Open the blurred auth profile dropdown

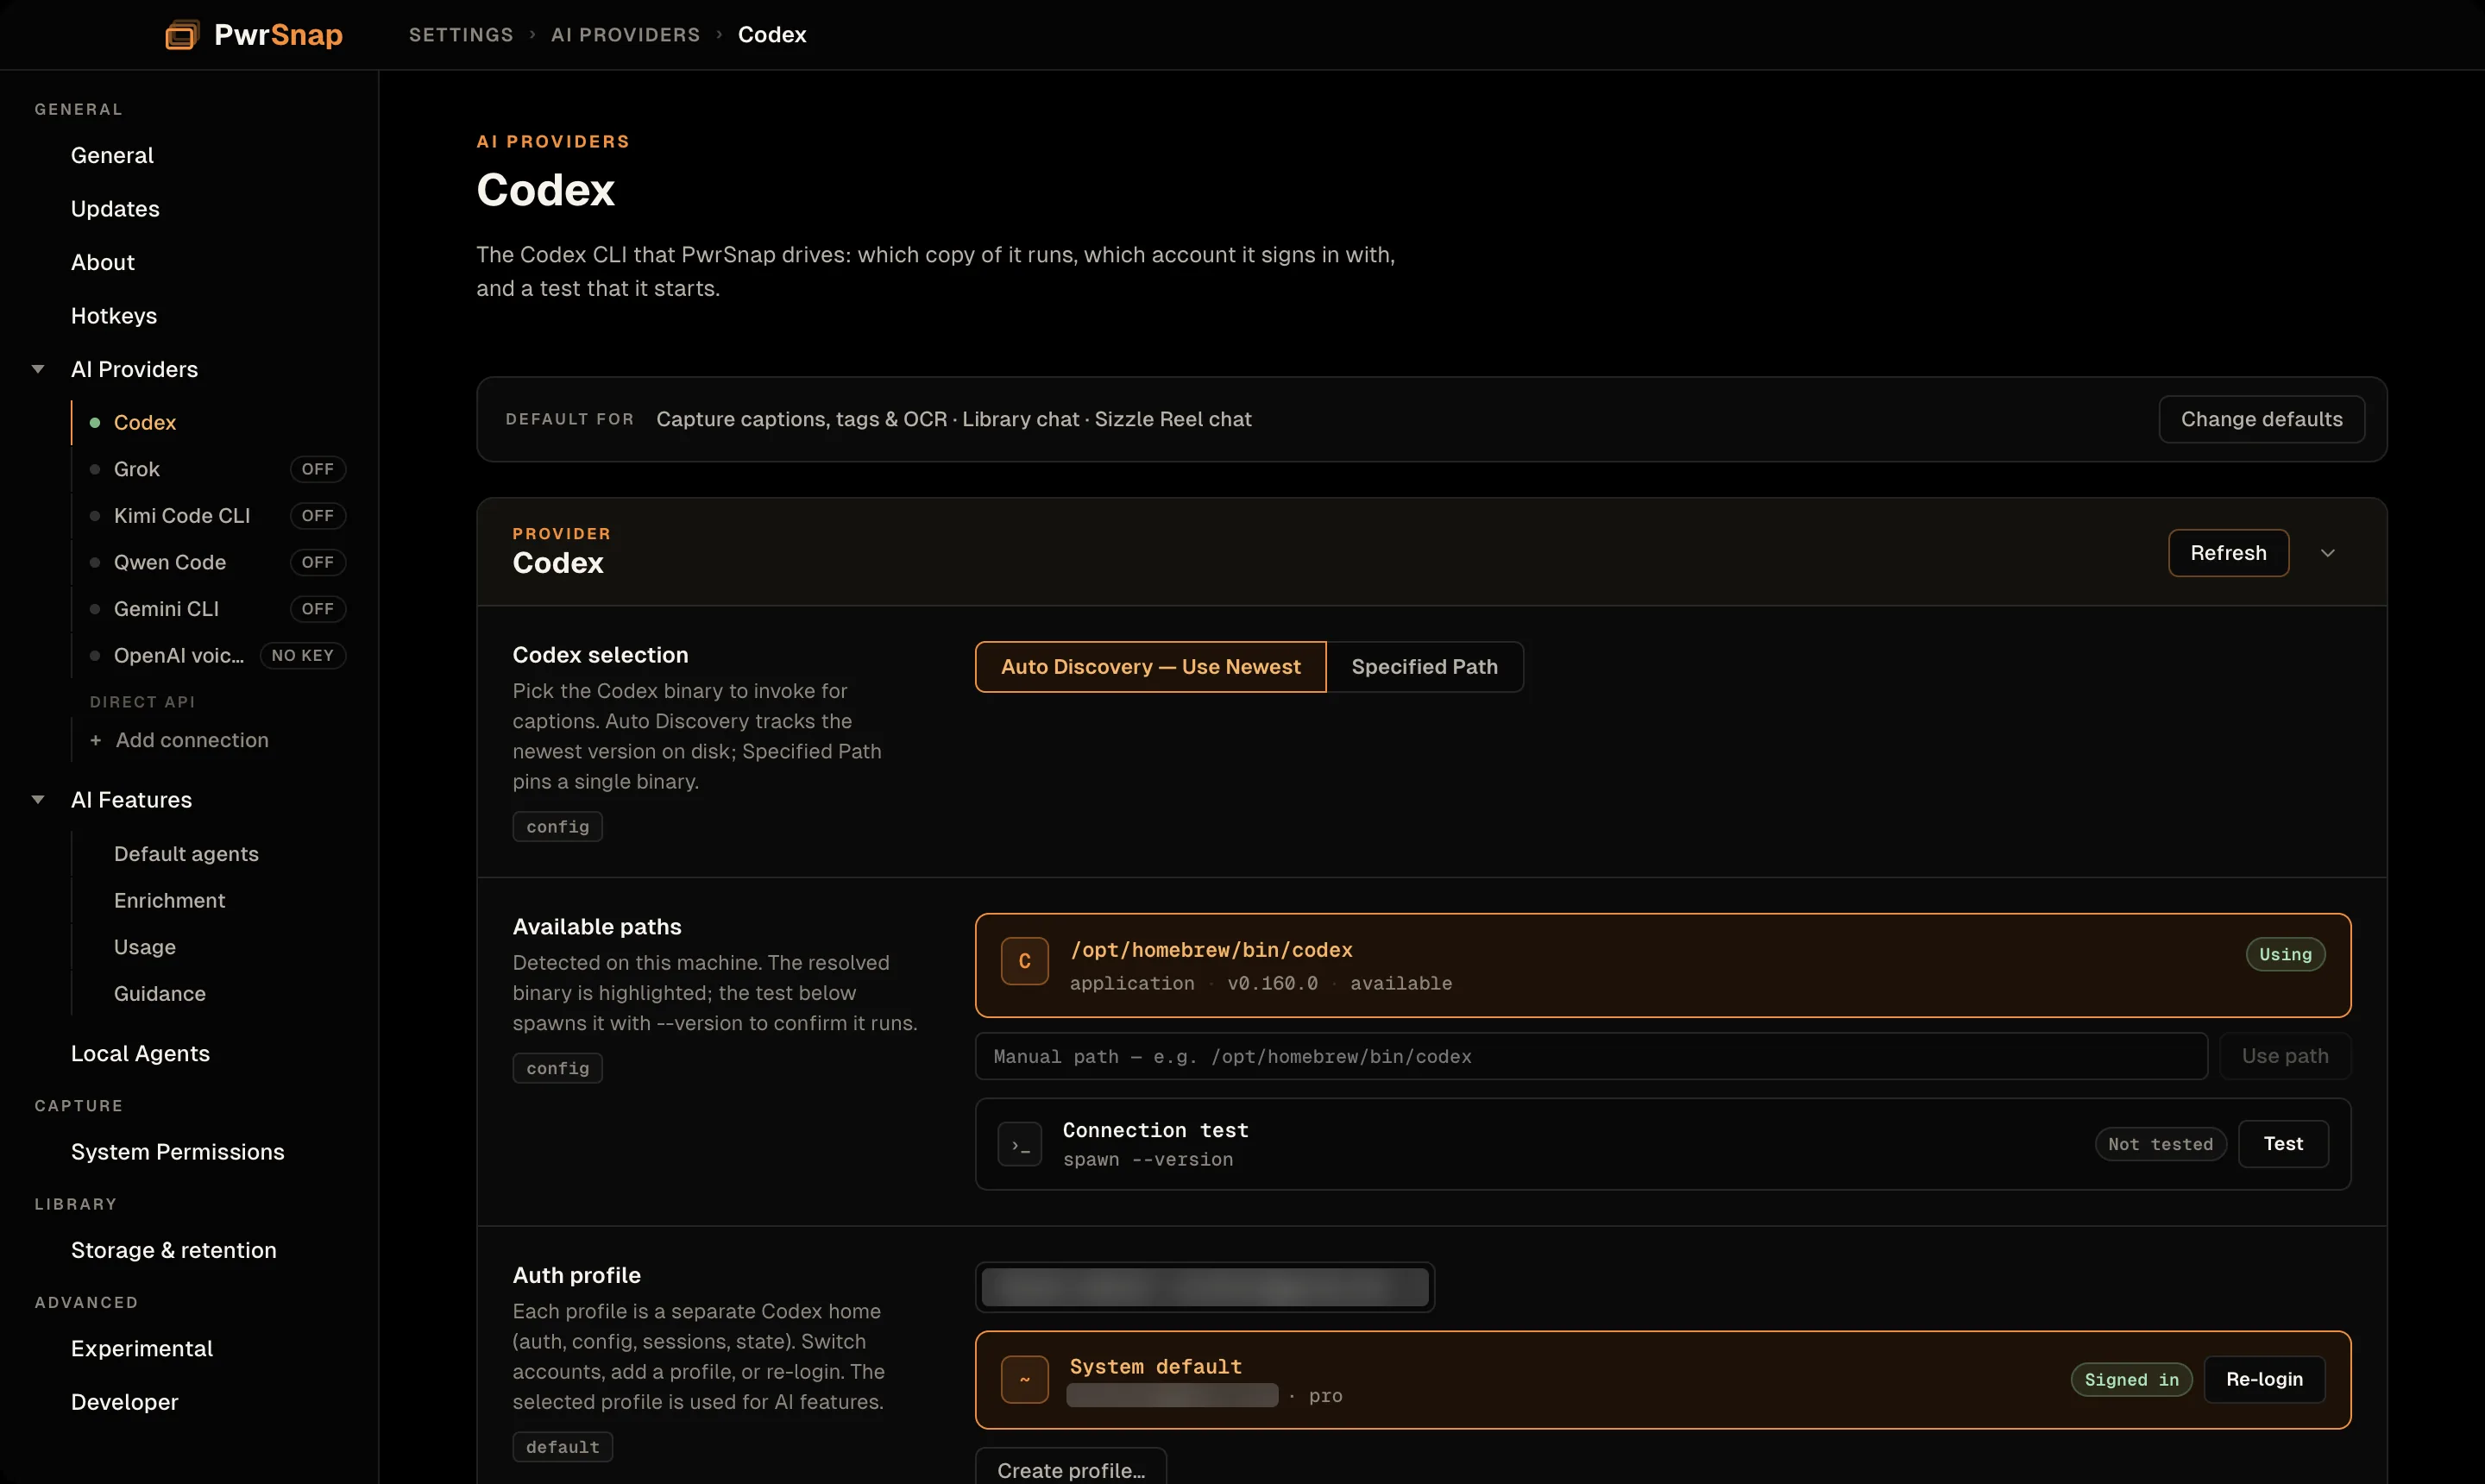(x=1204, y=1287)
